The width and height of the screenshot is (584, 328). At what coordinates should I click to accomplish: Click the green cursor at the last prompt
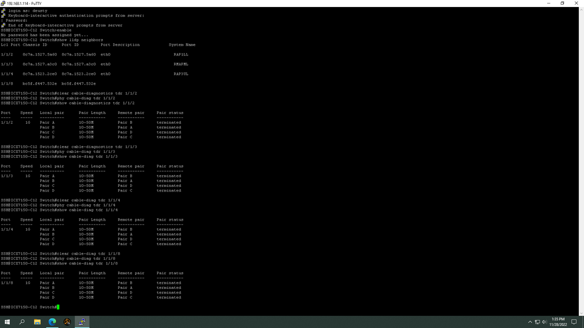[58, 307]
